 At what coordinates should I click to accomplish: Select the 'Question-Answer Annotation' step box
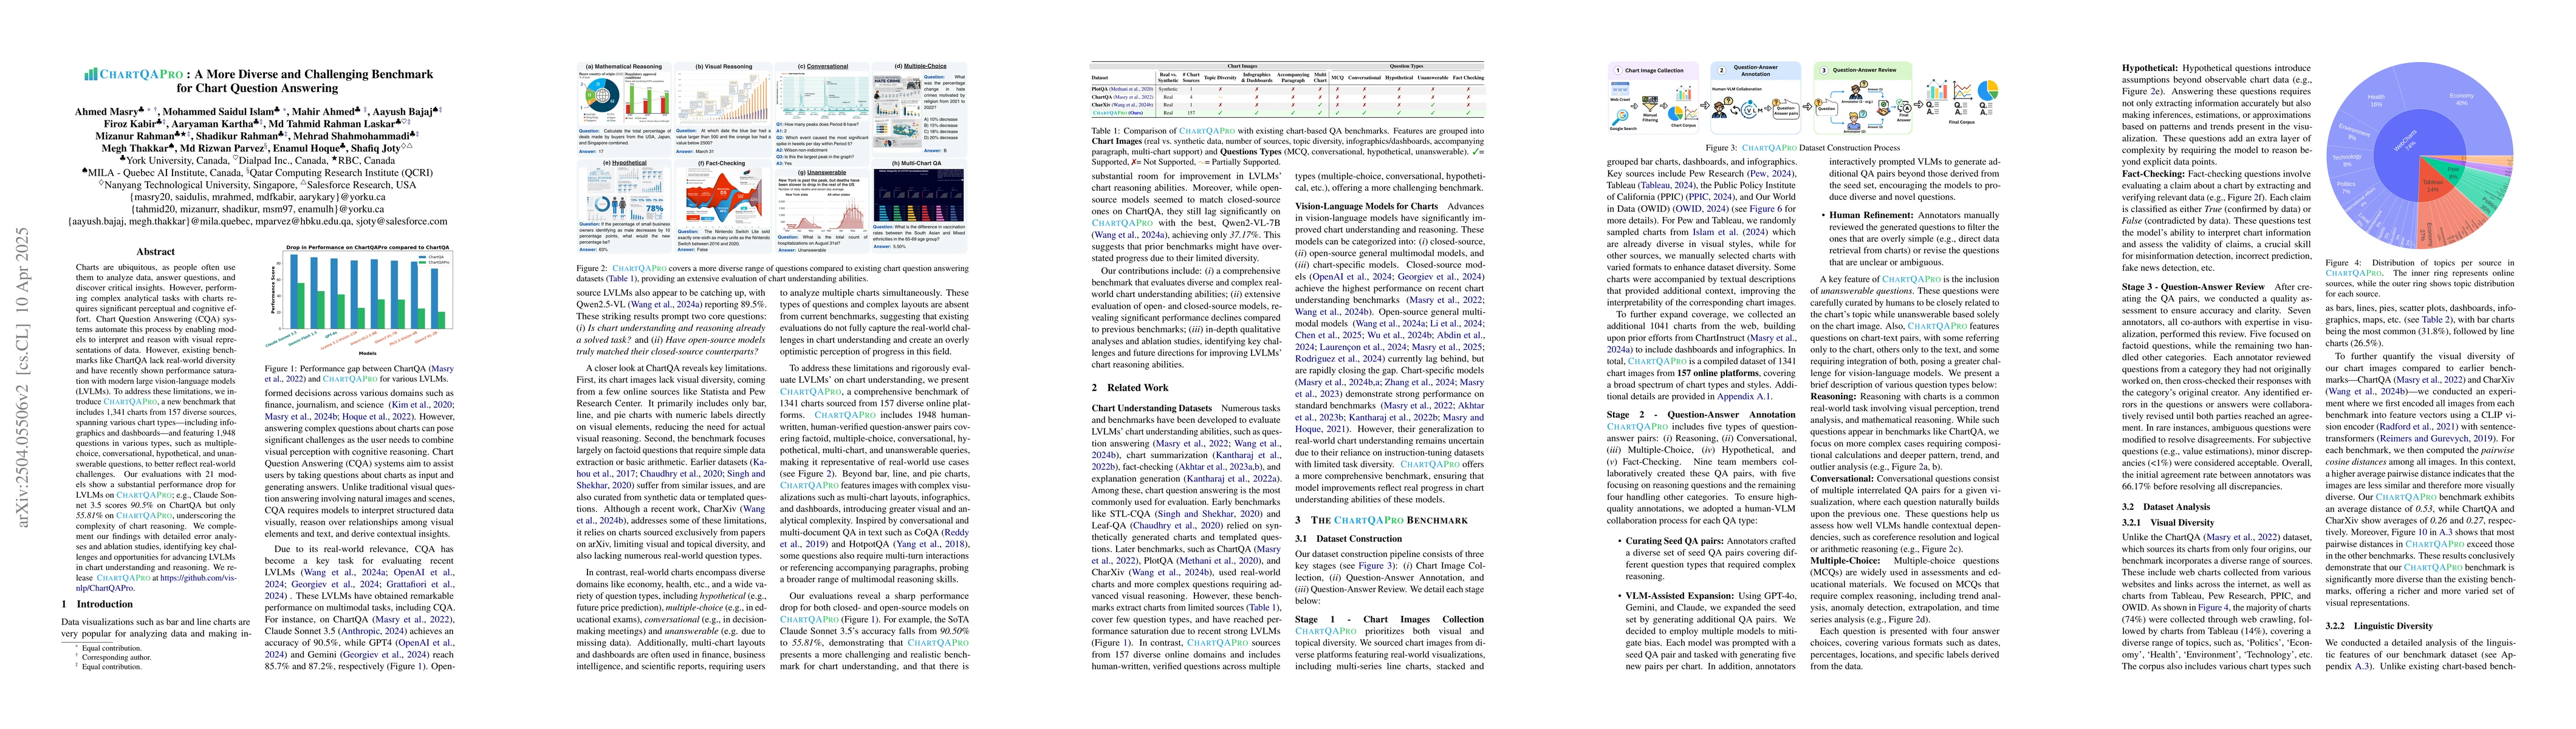pyautogui.click(x=1756, y=98)
